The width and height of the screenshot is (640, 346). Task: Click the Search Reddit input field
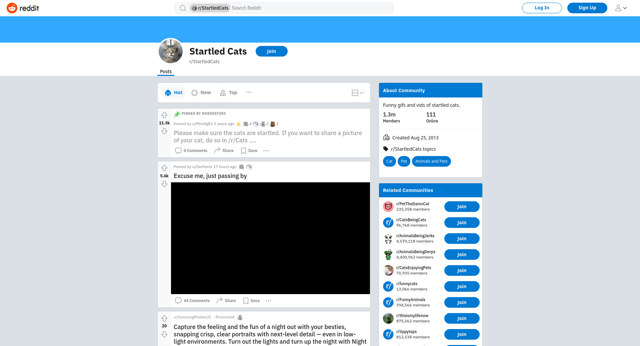[x=312, y=8]
